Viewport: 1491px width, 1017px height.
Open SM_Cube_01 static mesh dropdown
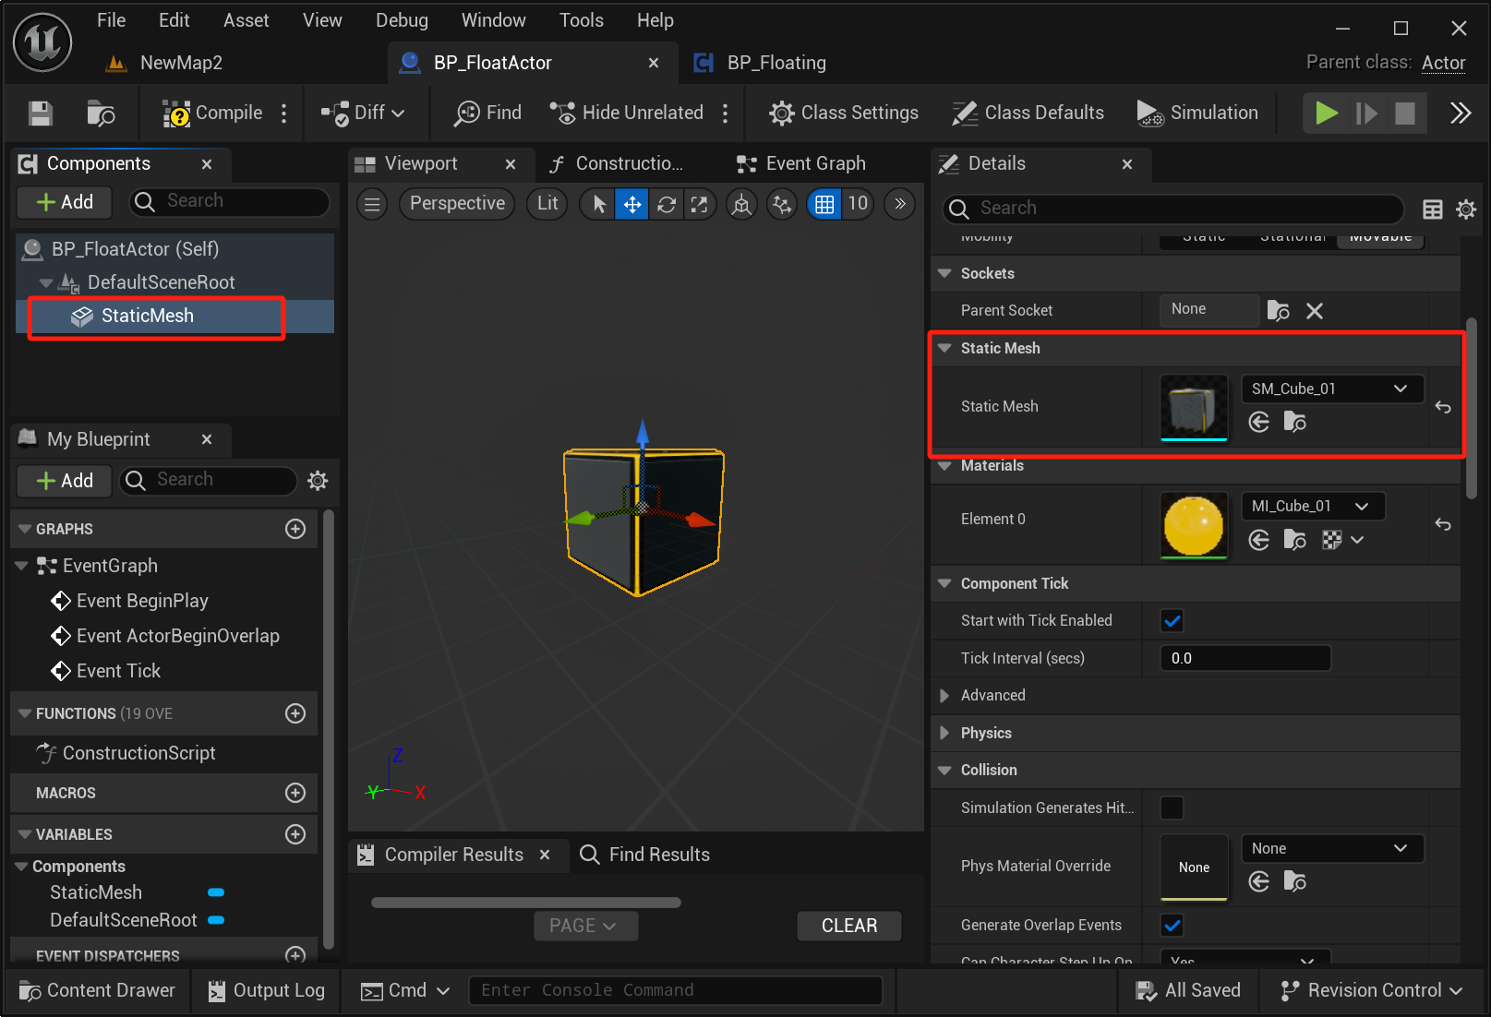tap(1331, 389)
